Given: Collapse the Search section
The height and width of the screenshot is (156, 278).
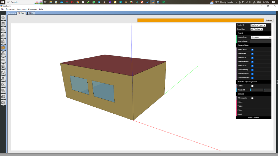Looking at the screenshot, I should click(x=253, y=33).
